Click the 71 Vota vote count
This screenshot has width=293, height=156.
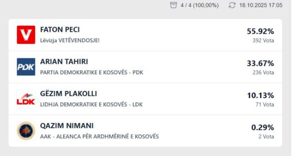click(x=265, y=104)
